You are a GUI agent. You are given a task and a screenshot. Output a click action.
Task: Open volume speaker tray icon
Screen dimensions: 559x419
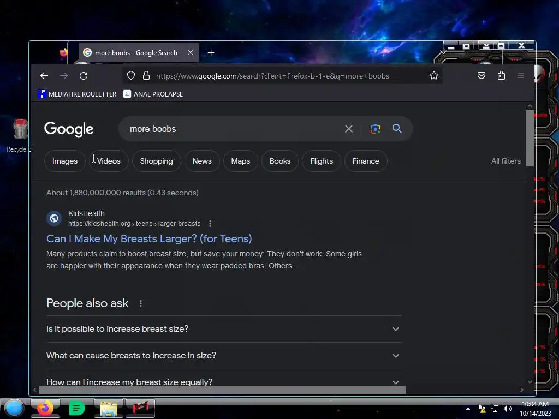click(x=508, y=409)
